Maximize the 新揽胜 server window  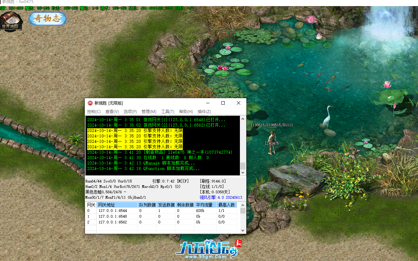click(223, 103)
